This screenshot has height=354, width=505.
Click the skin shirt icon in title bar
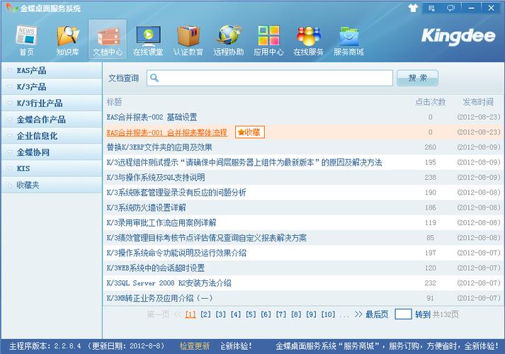413,8
